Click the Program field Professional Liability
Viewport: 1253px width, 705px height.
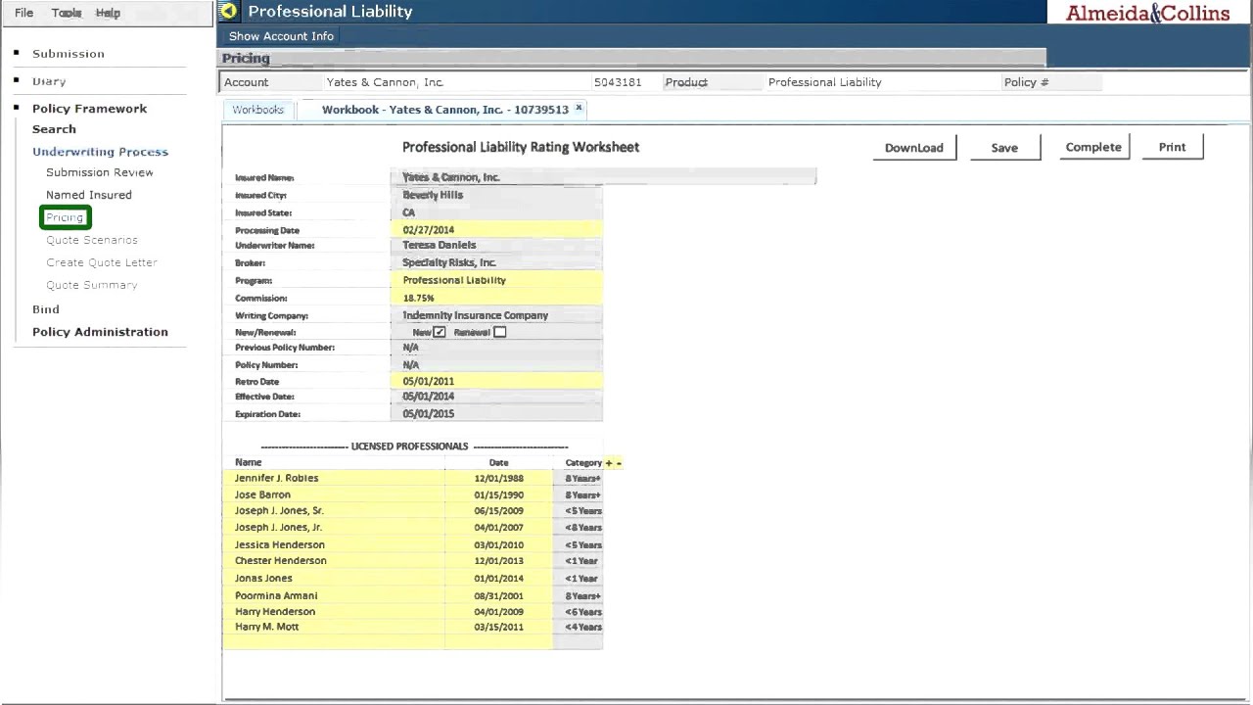click(496, 280)
